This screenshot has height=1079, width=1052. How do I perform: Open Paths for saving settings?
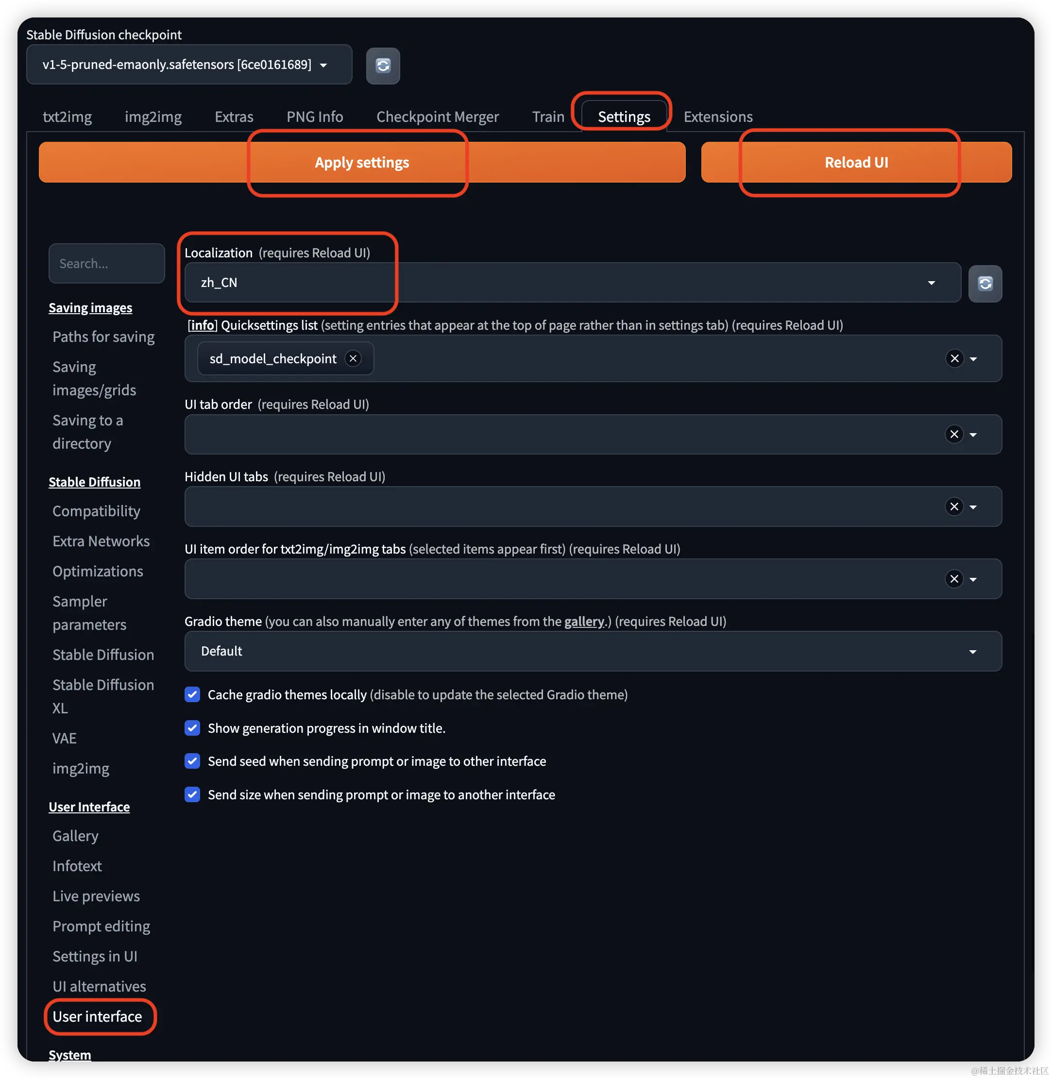click(103, 337)
